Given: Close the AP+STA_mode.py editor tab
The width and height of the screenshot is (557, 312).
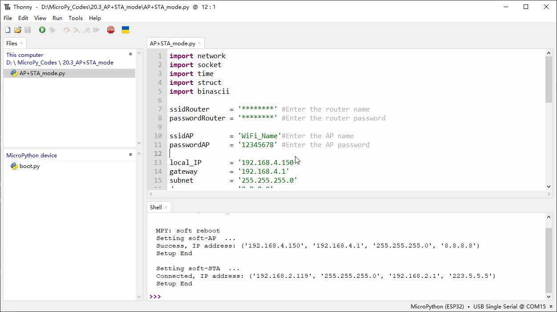Looking at the screenshot, I should [200, 44].
